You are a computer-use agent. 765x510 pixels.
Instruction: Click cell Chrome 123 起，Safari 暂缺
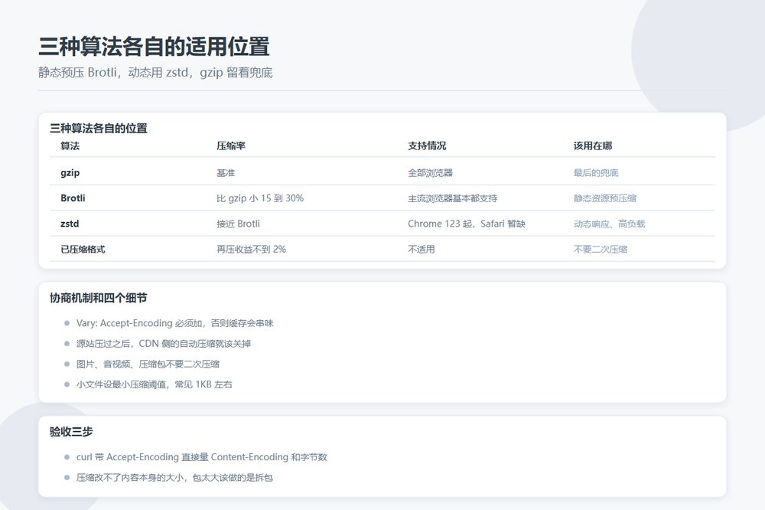click(467, 224)
